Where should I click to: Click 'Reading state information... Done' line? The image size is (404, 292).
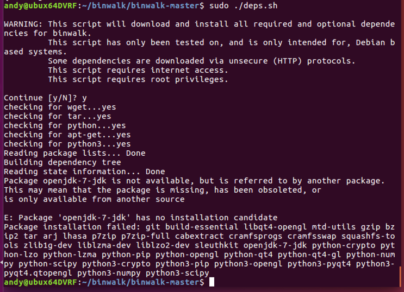(x=84, y=172)
